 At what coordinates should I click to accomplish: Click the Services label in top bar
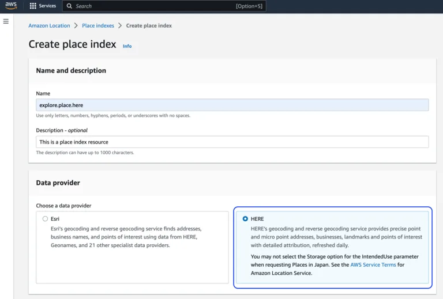click(47, 6)
